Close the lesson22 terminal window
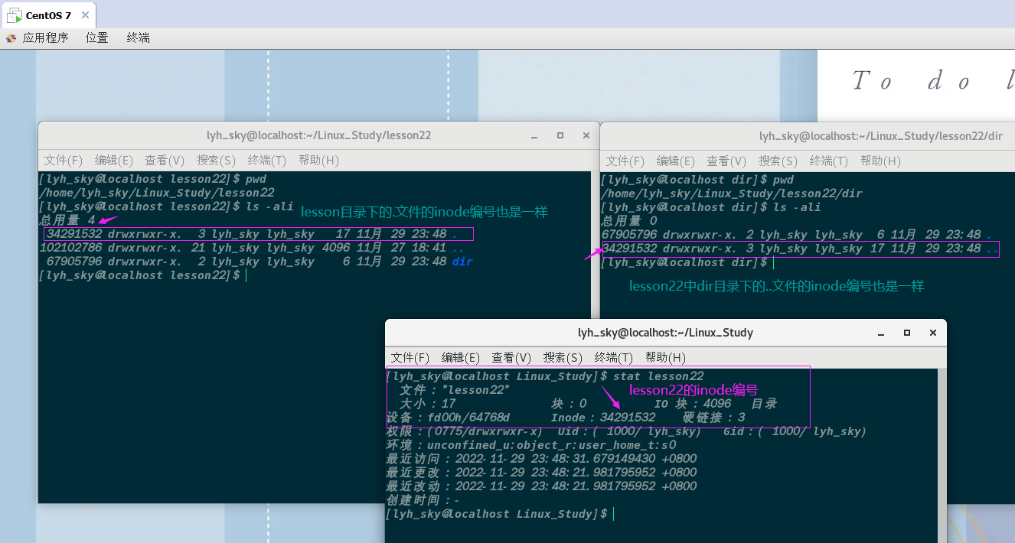The image size is (1015, 543). [586, 135]
